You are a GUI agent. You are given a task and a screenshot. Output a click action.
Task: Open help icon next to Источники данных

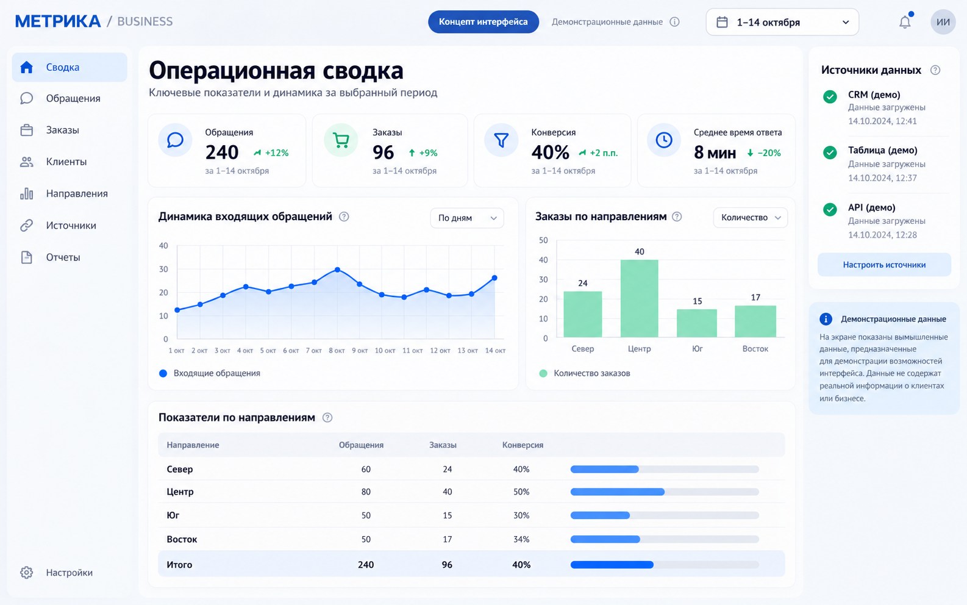(x=935, y=70)
